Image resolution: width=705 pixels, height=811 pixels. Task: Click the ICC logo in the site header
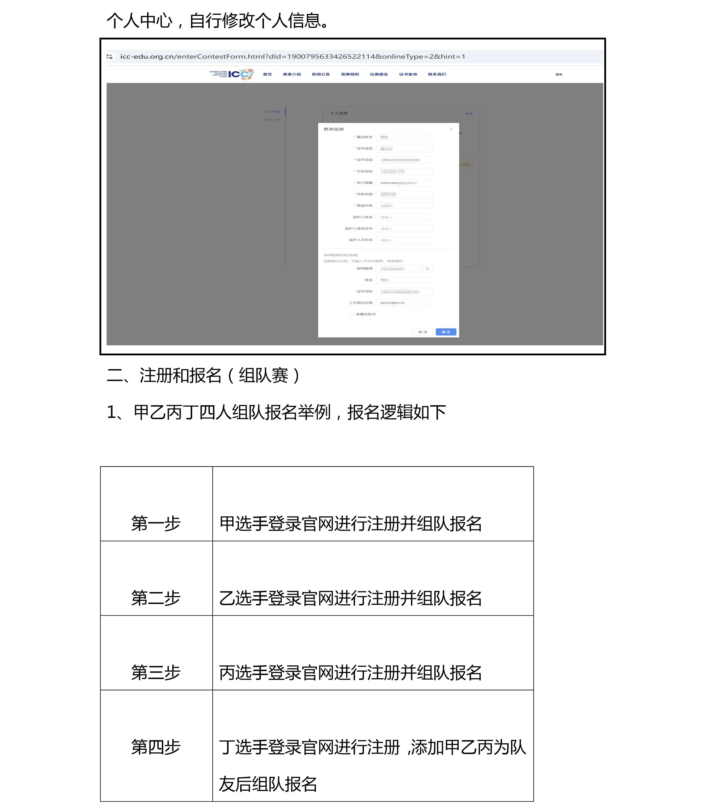pos(232,74)
